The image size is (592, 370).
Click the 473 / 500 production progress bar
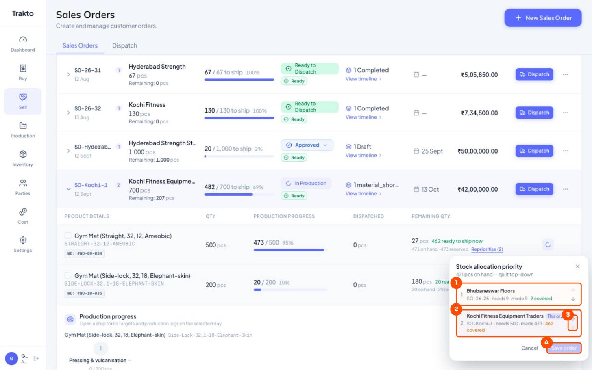[x=290, y=250]
